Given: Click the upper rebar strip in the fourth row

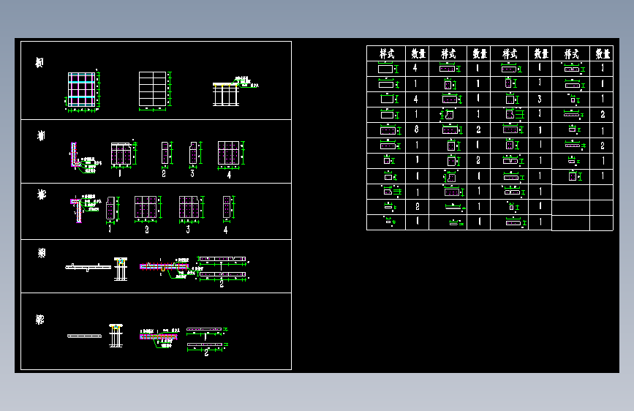Looking at the screenshot, I should [x=222, y=259].
